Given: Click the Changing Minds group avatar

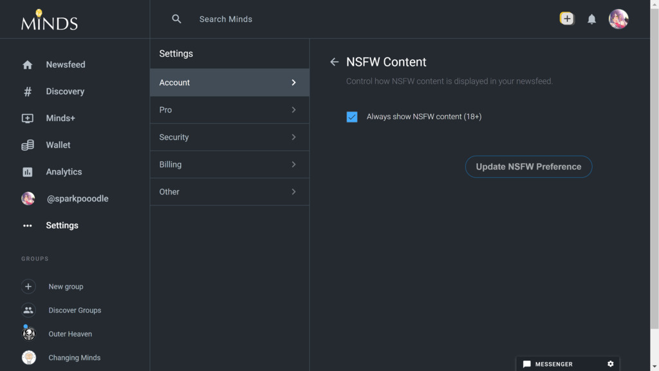Looking at the screenshot, I should (x=28, y=357).
